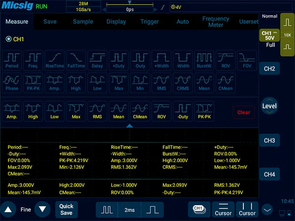Screen dimensions: 295x221
Task: Remove -Duty from selected measurements row
Action: 183,111
